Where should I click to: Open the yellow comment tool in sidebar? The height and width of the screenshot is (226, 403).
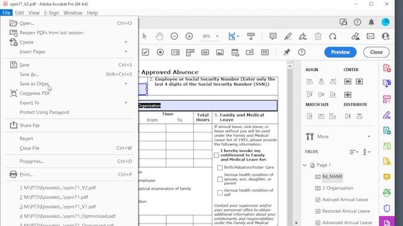tap(387, 177)
